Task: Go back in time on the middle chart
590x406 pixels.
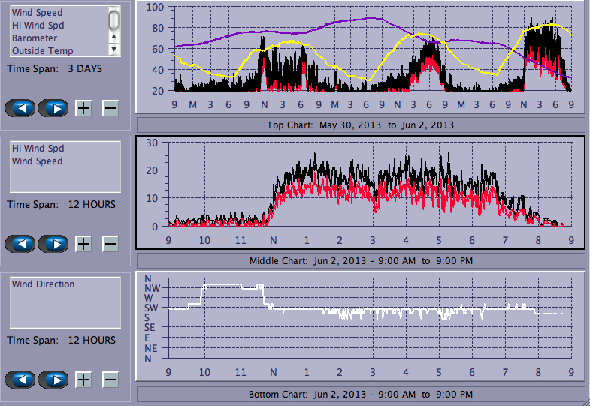Action: pyautogui.click(x=21, y=244)
